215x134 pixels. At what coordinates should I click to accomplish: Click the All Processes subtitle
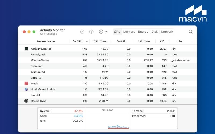click(x=48, y=34)
